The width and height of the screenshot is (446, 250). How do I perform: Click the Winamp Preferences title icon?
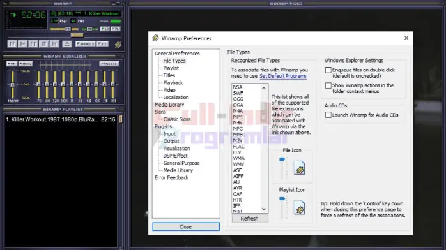pyautogui.click(x=155, y=38)
